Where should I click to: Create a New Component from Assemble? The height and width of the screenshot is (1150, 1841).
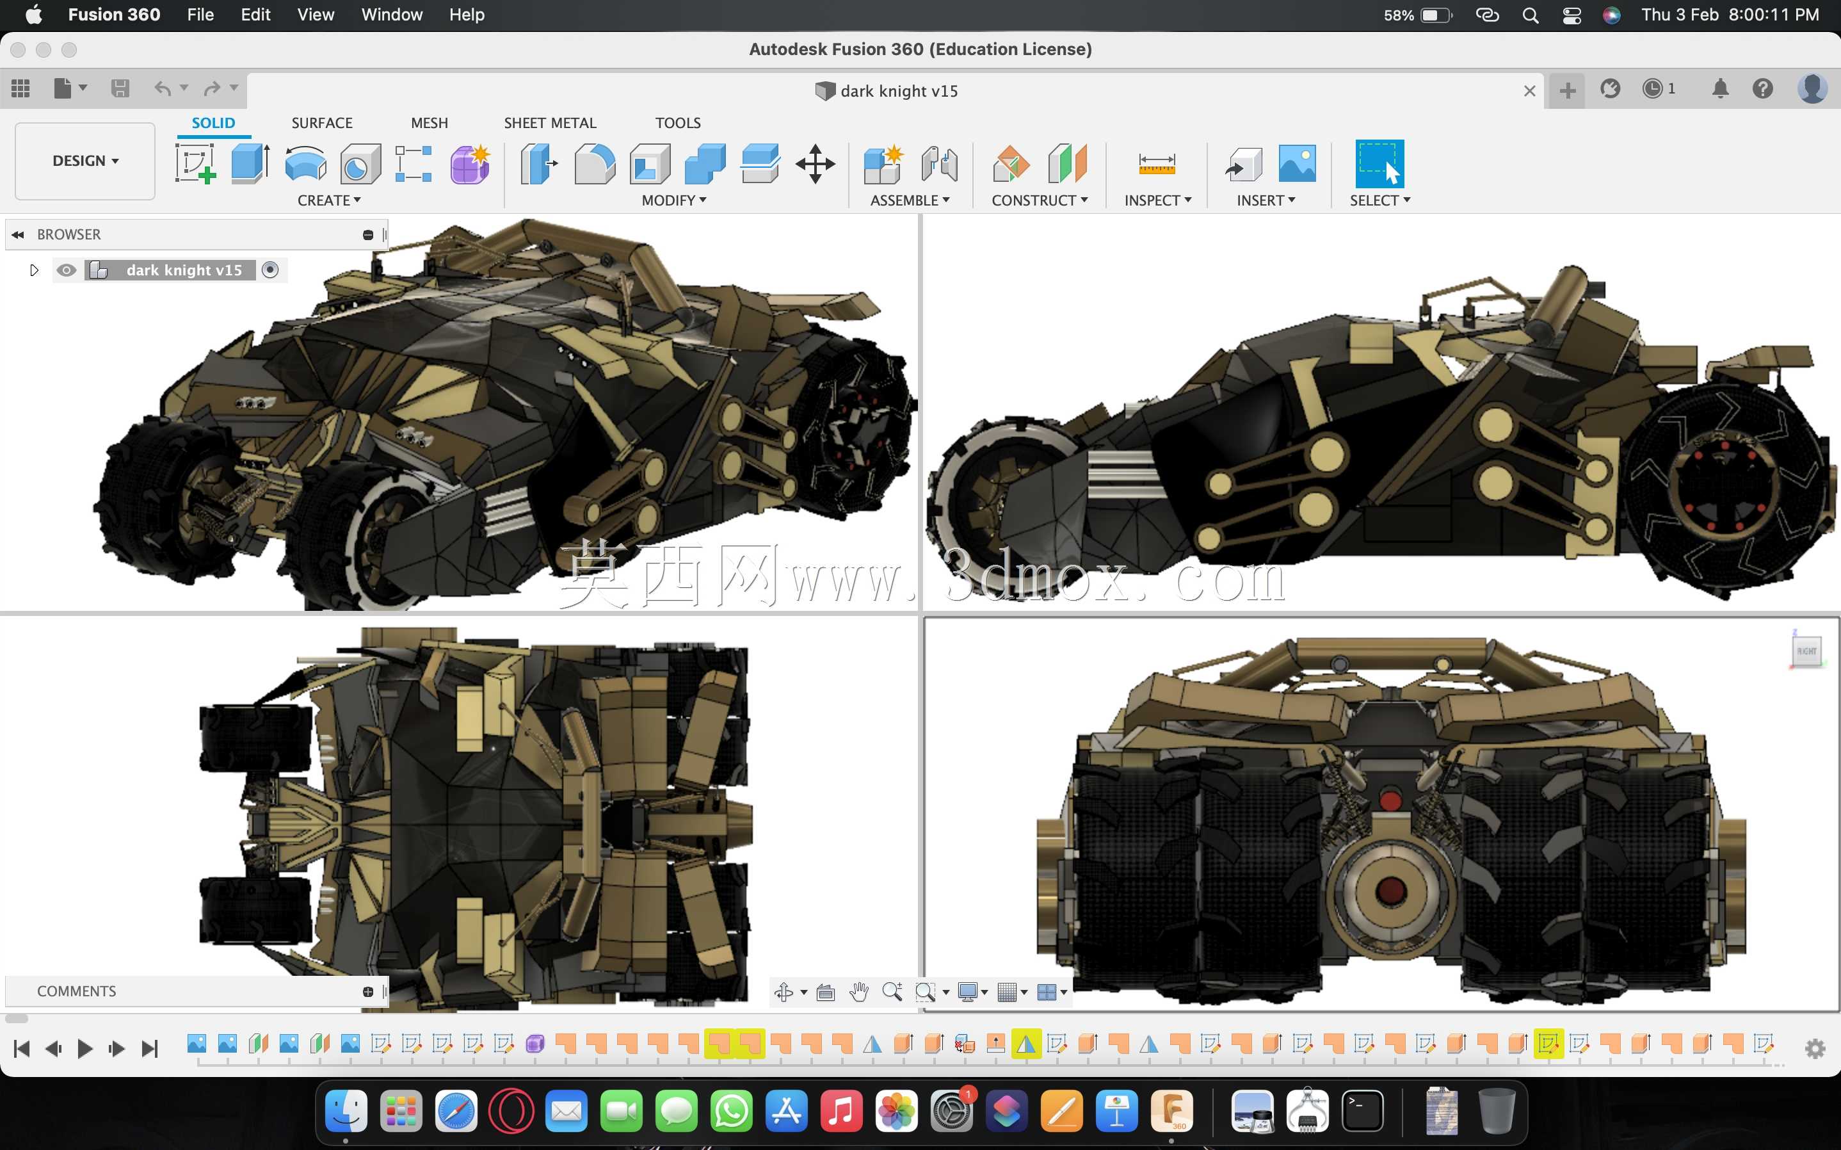[883, 163]
